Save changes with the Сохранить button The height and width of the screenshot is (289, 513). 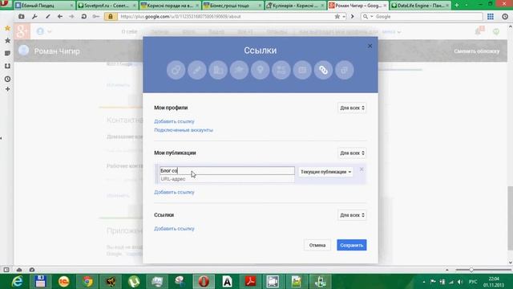click(352, 245)
